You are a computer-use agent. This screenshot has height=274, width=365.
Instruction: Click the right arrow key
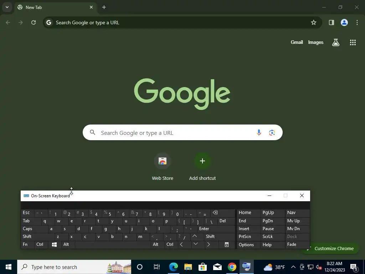(x=211, y=245)
